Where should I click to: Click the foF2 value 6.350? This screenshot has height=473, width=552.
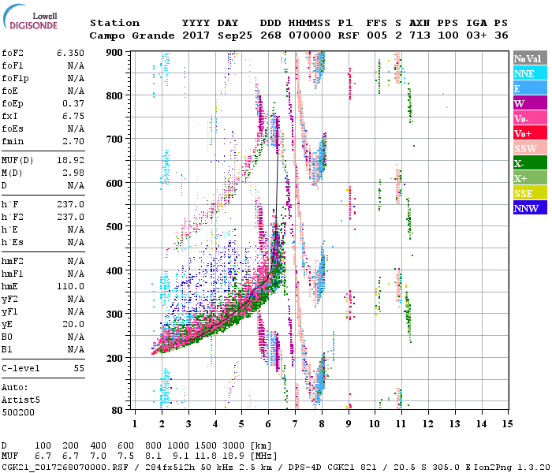click(x=70, y=53)
